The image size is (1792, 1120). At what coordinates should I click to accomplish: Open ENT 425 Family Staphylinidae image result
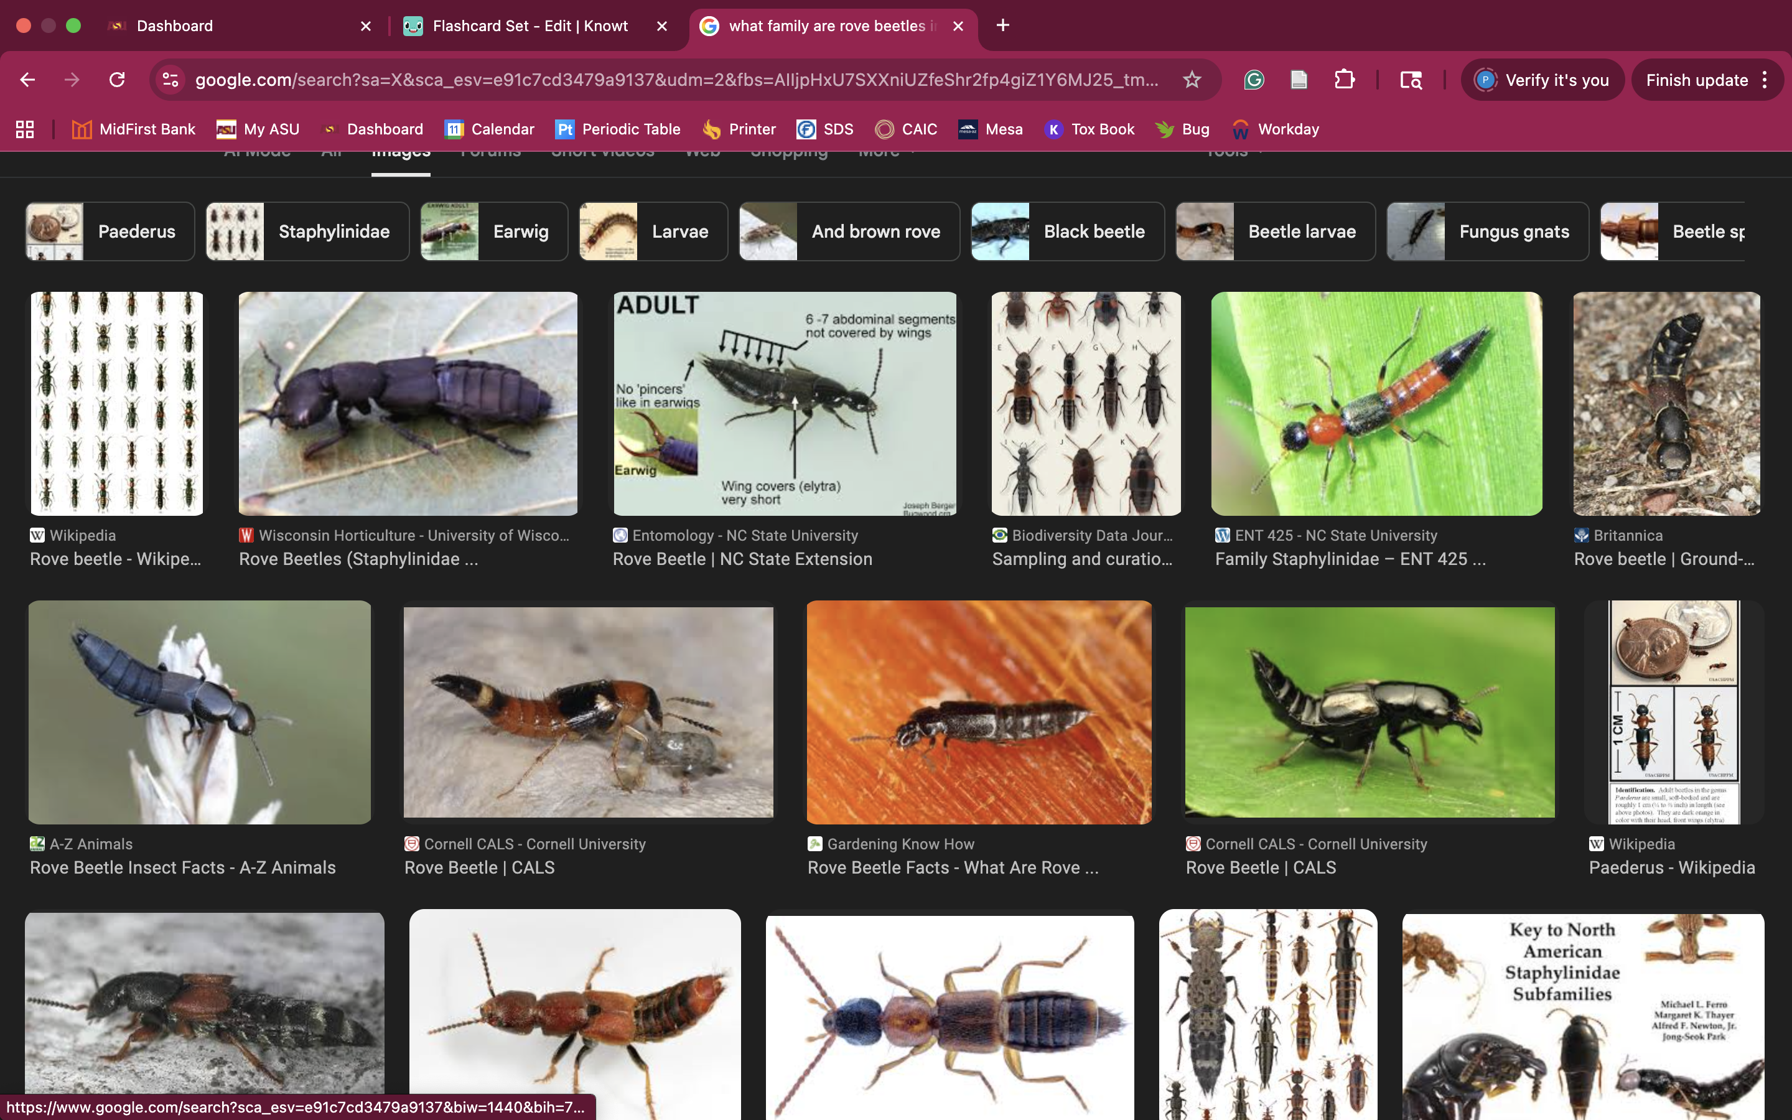(x=1376, y=404)
